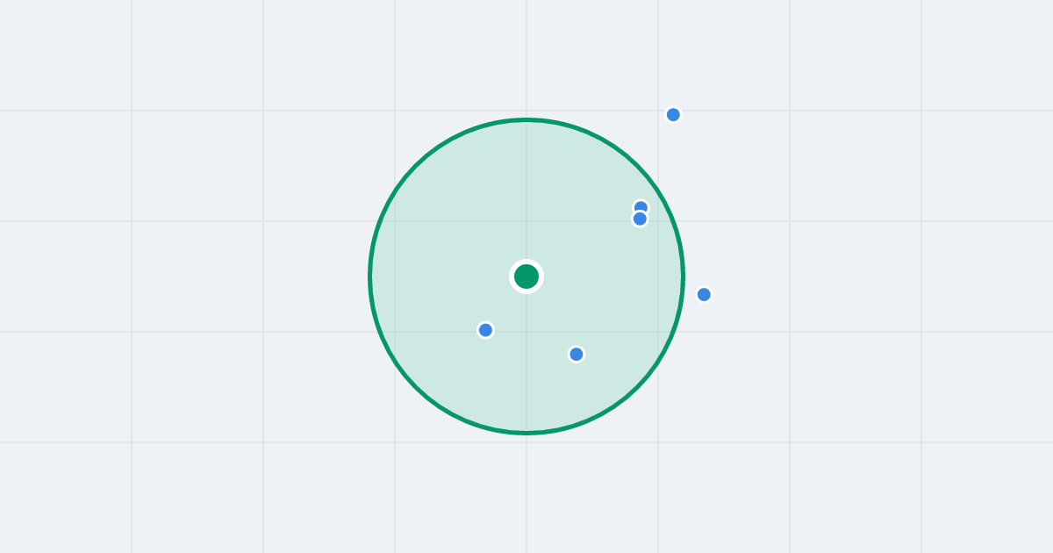This screenshot has height=553, width=1053.
Task: Click the blue dot lower-left of the green center
Action: point(485,330)
